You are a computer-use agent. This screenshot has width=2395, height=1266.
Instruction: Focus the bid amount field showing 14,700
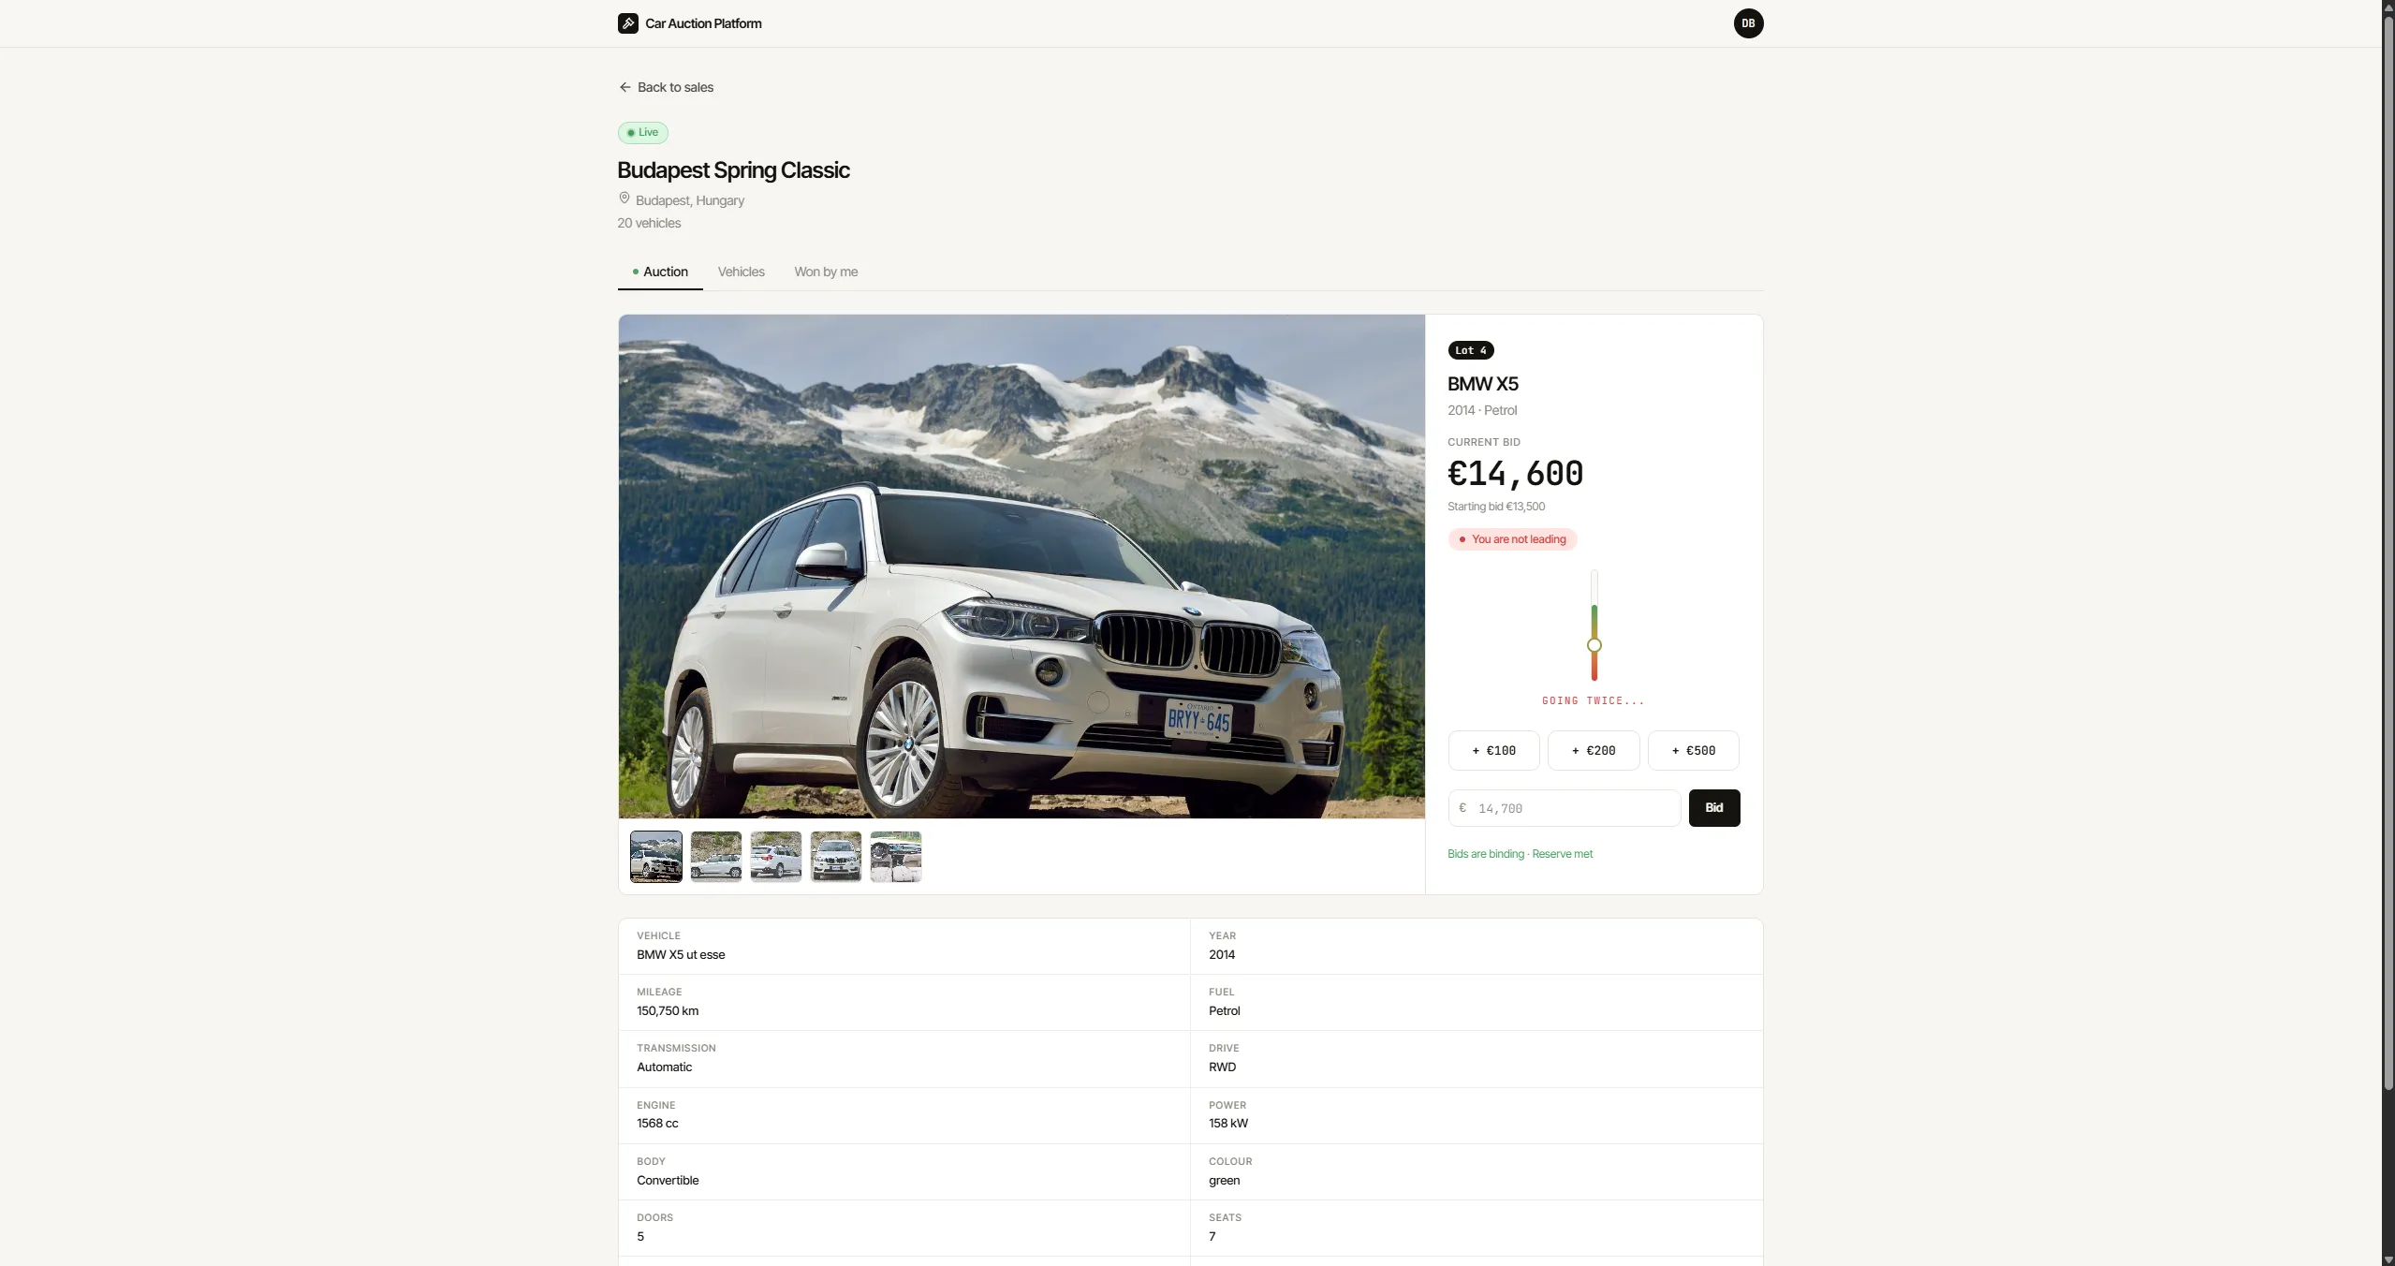1564,807
